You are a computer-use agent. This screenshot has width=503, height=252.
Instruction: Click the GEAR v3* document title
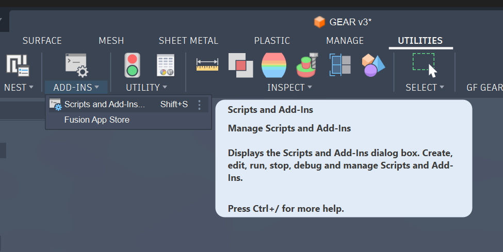(350, 22)
